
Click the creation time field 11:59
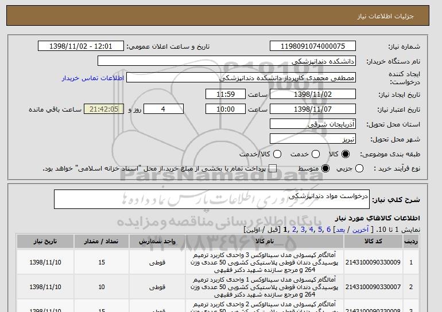coord(226,94)
